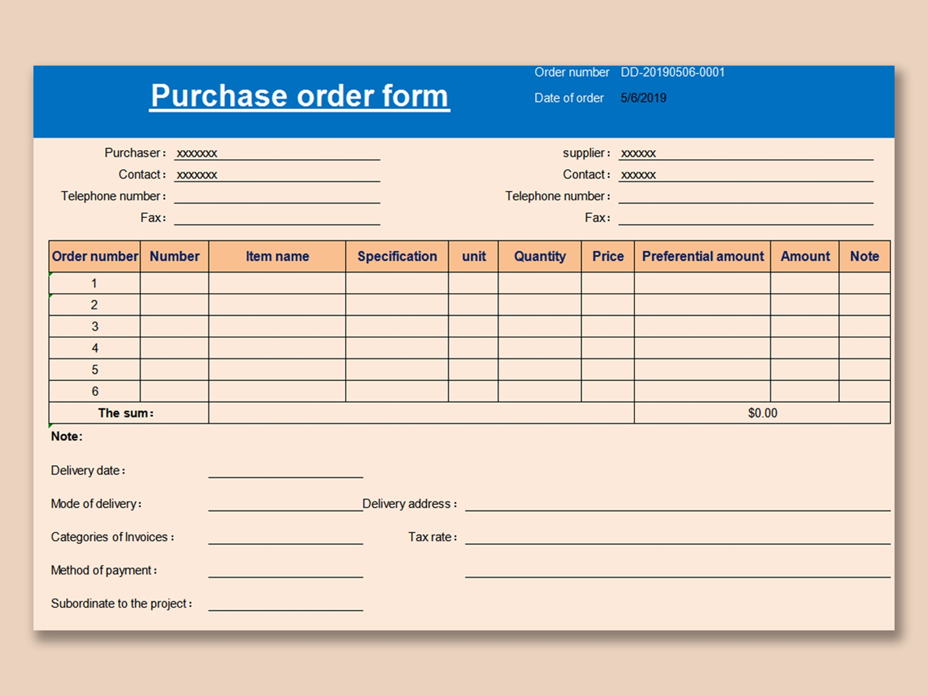Select the Preferential amount header cell
This screenshot has height=696, width=928.
point(702,257)
